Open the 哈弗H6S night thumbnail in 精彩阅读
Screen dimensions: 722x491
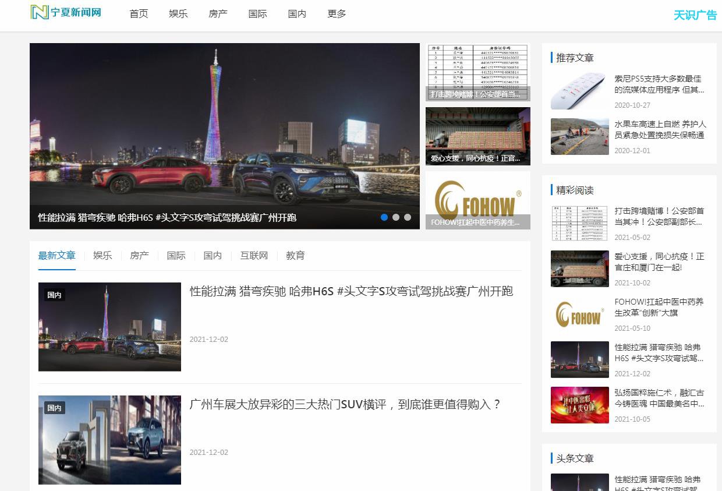(x=580, y=359)
